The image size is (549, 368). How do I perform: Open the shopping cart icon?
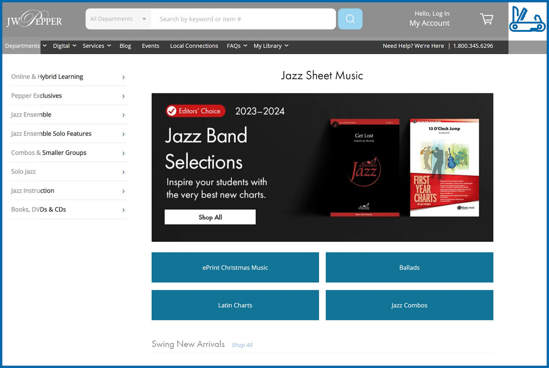click(486, 19)
